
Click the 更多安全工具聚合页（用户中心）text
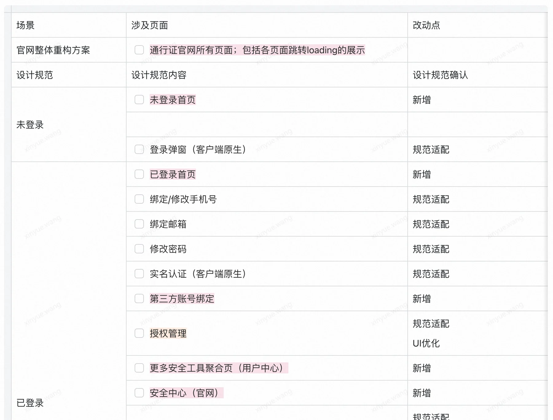click(219, 368)
